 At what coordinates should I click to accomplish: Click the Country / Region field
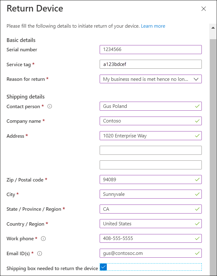[151, 224]
